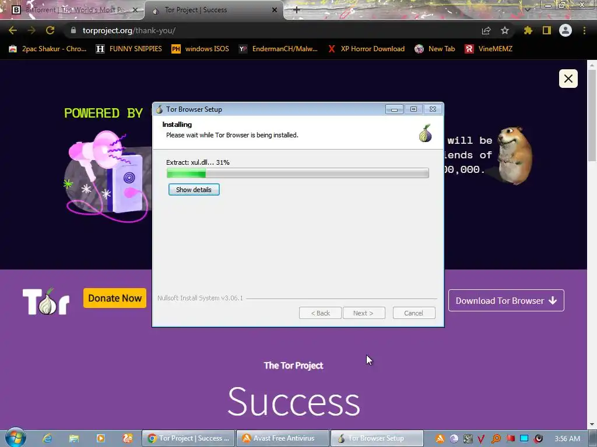This screenshot has height=447, width=597.
Task: Open the Chrome profile avatar
Action: click(566, 30)
